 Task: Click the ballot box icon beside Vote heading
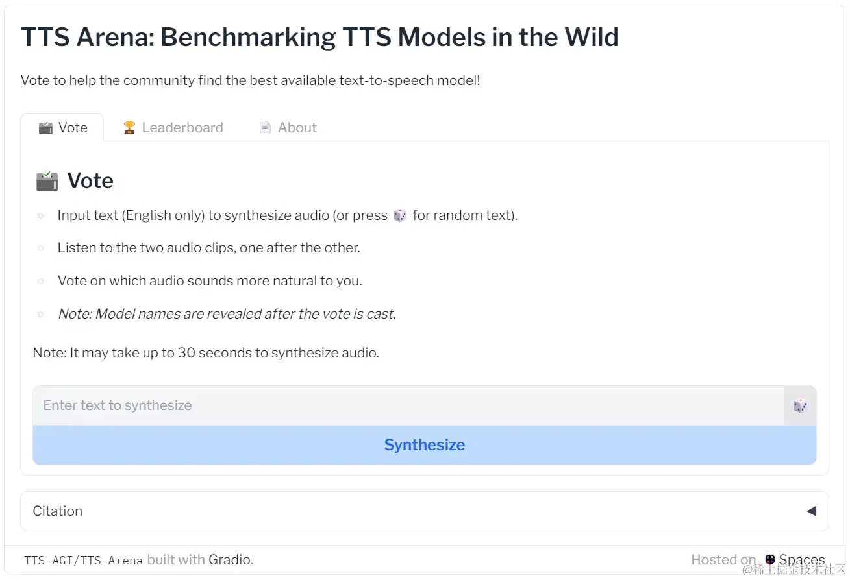47,180
